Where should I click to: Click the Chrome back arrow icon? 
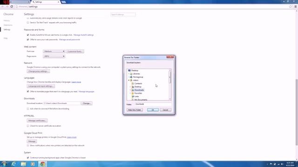pyautogui.click(x=2, y=6)
